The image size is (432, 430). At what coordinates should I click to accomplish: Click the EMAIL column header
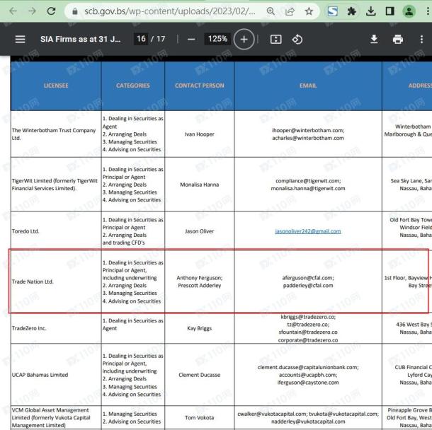point(308,86)
